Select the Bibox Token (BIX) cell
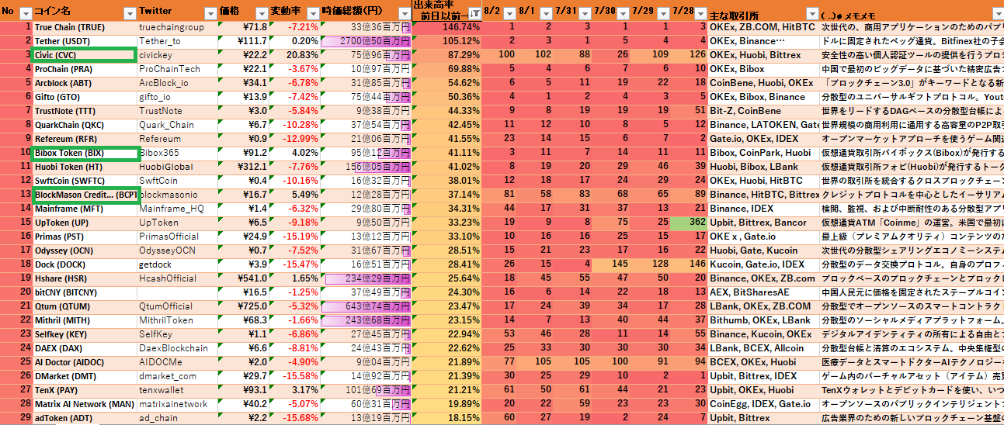The height and width of the screenshot is (425, 1004). coord(85,153)
